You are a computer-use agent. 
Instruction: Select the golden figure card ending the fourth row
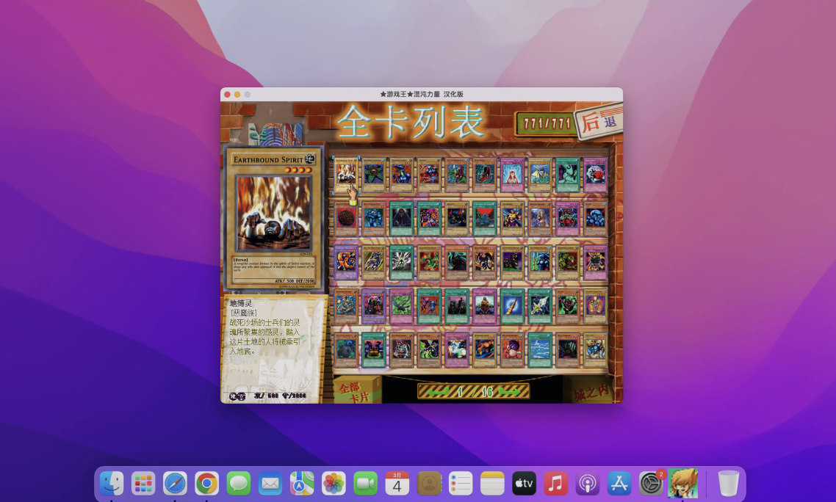(595, 307)
